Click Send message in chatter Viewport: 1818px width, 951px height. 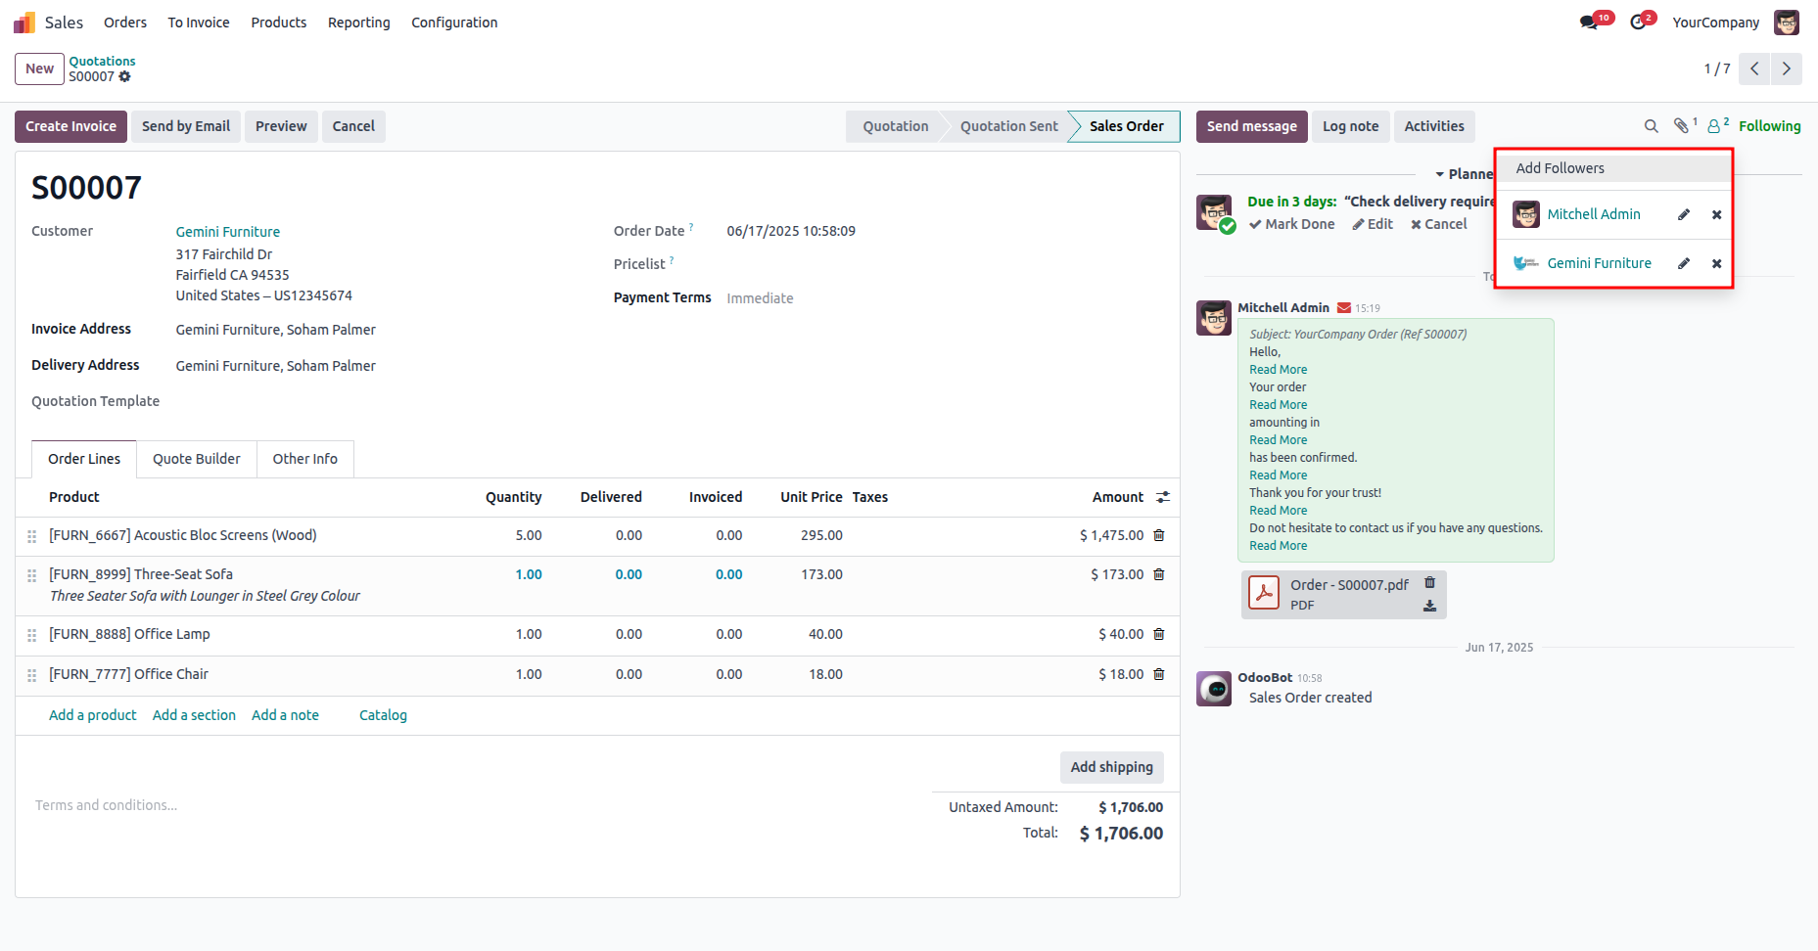pos(1252,126)
